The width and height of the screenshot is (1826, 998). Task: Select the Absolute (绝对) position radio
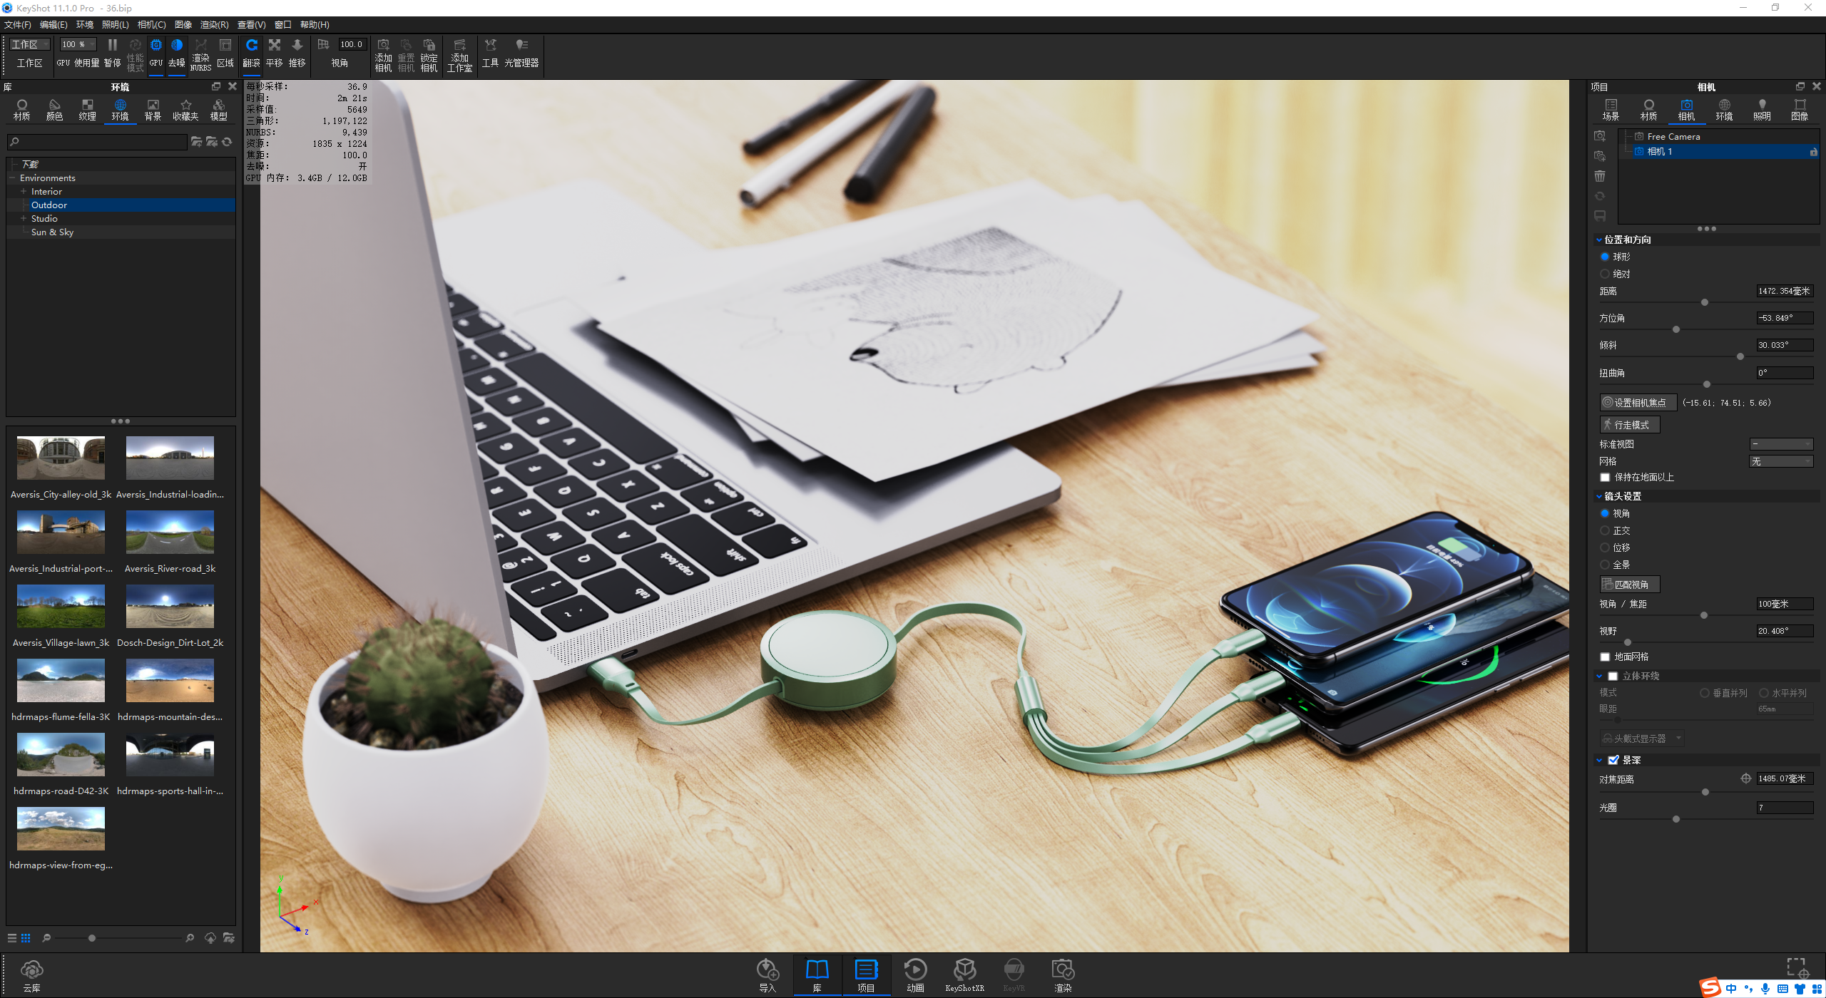[1605, 274]
